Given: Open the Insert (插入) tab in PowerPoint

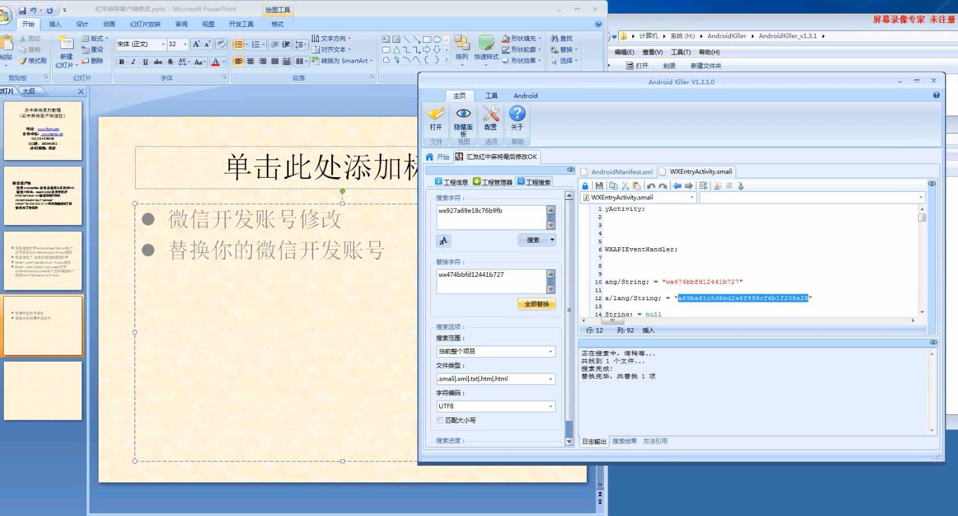Looking at the screenshot, I should click(55, 24).
